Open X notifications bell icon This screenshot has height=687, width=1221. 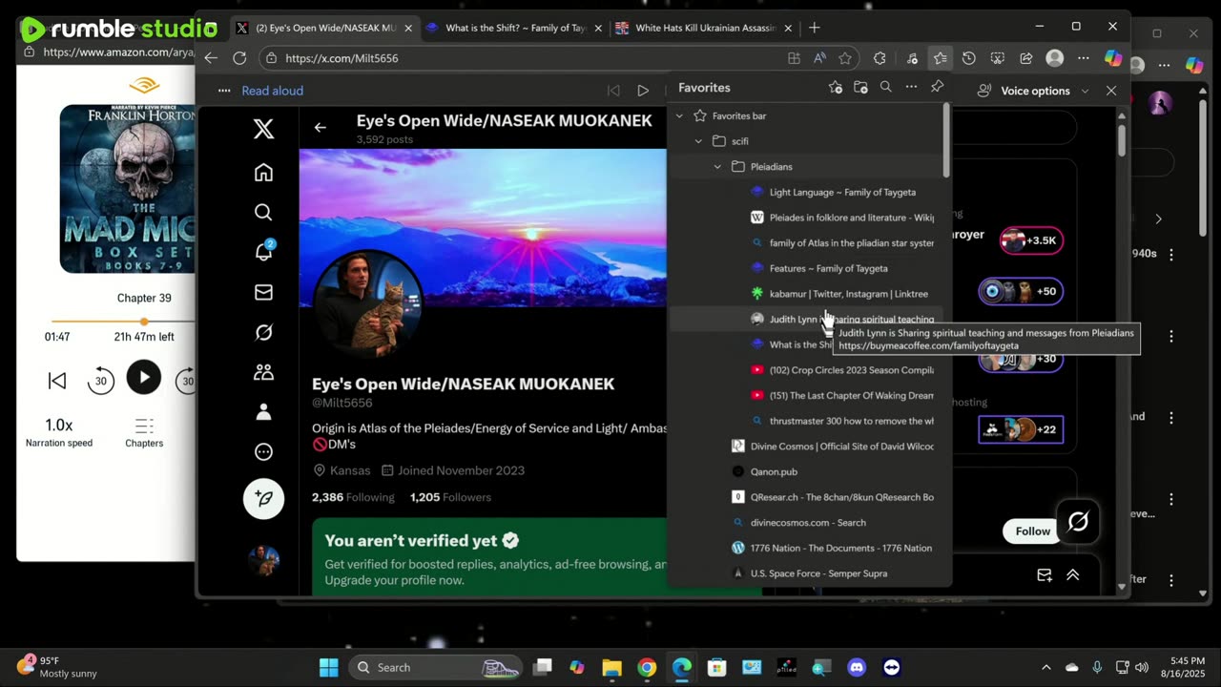[263, 252]
